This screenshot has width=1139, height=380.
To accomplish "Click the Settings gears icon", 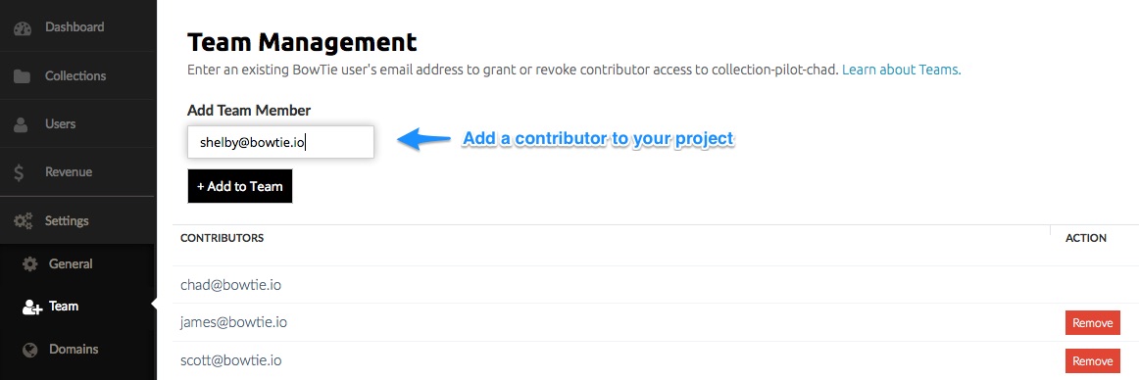I will point(24,221).
